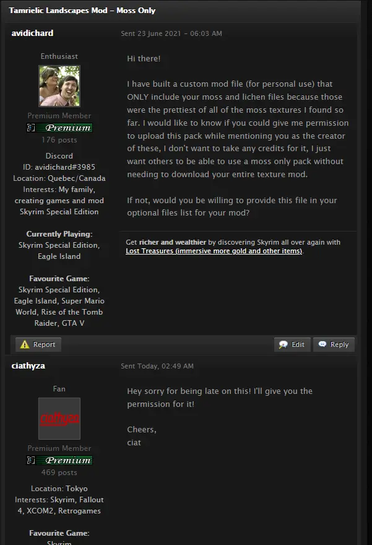Open avidichard's username profile link

point(32,33)
